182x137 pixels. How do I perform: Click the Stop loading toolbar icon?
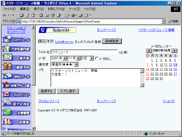pyautogui.click(x=21, y=15)
